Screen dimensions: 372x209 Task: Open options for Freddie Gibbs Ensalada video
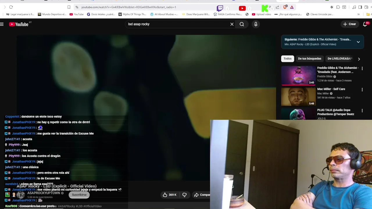pyautogui.click(x=362, y=68)
